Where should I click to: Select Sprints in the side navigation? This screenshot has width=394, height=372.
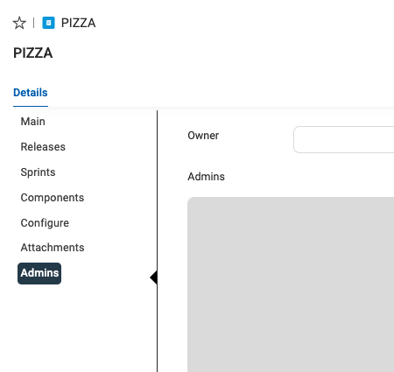[38, 172]
